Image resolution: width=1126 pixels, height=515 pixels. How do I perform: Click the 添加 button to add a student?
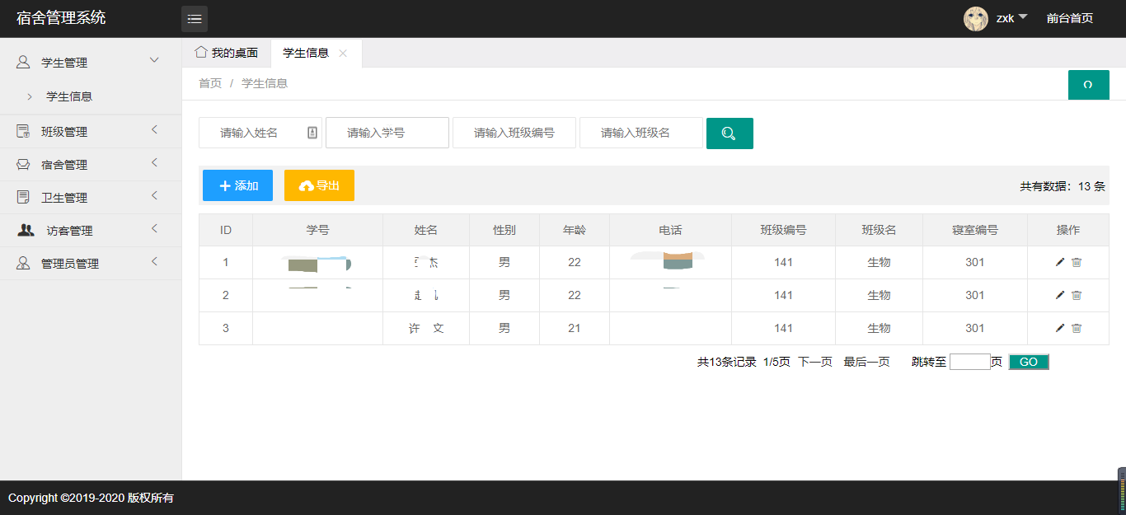[x=237, y=185]
